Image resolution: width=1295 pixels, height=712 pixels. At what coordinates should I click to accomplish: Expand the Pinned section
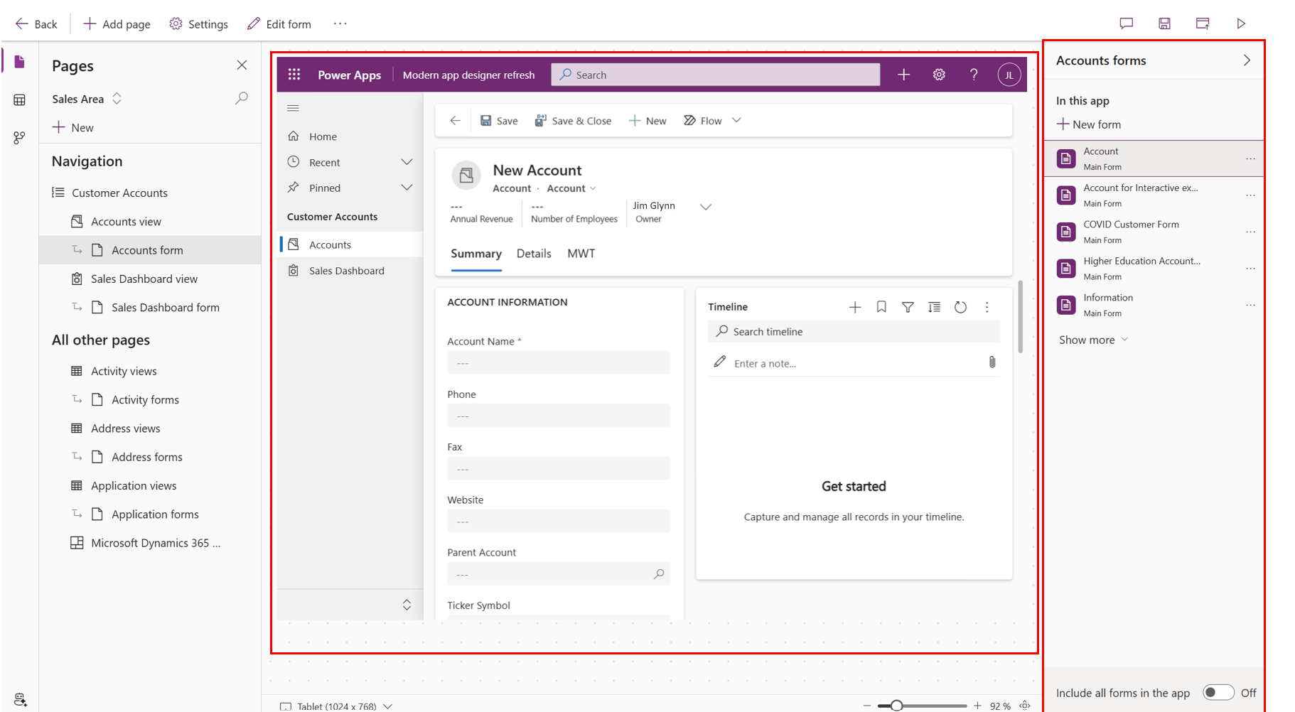(x=407, y=188)
